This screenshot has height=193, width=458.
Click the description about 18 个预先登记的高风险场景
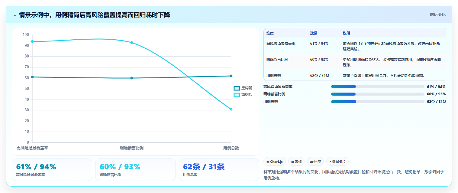point(391,46)
